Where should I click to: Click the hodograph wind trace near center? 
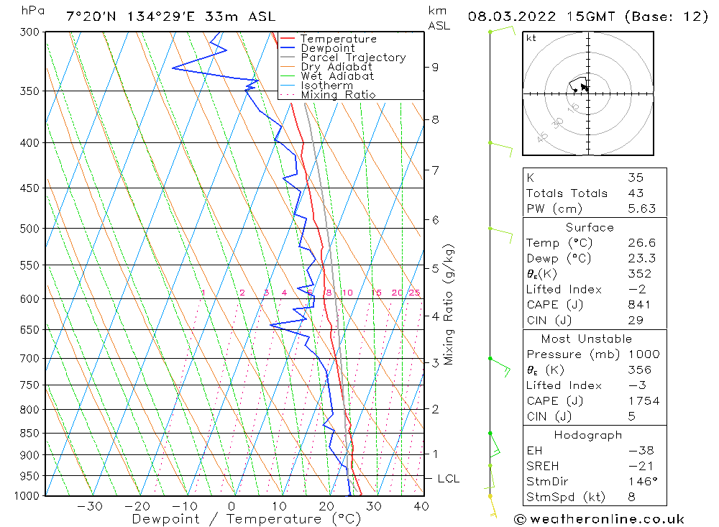pyautogui.click(x=579, y=84)
